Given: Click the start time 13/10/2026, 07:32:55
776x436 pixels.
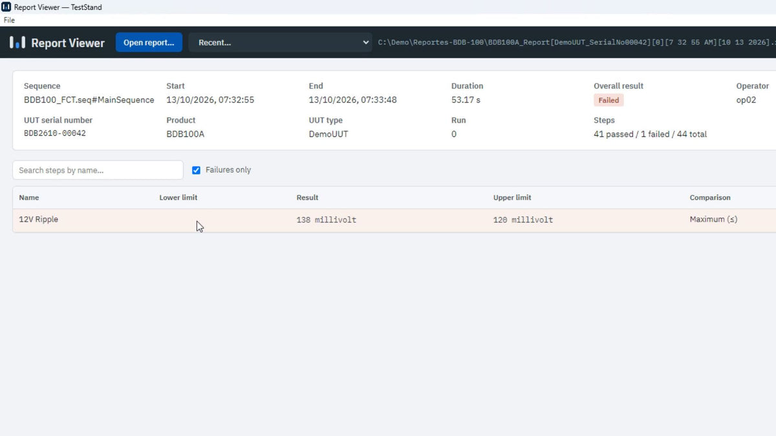Looking at the screenshot, I should [x=210, y=100].
